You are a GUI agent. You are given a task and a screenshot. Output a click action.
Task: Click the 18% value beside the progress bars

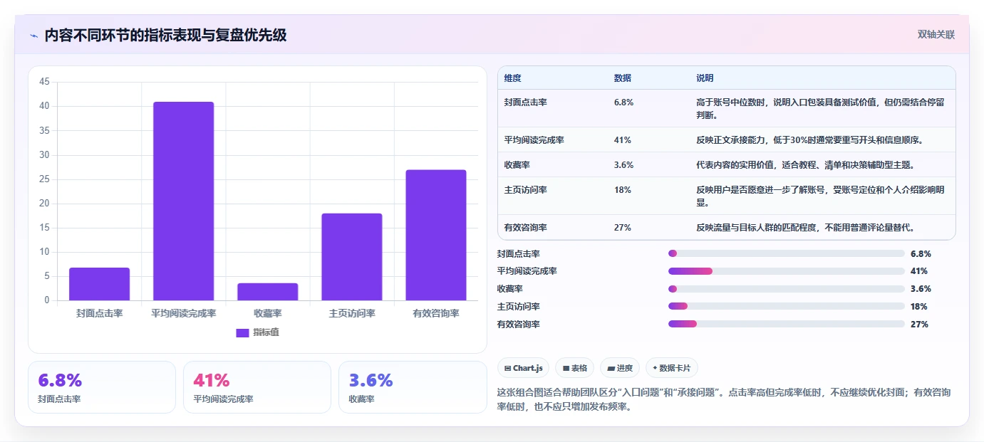(x=919, y=307)
